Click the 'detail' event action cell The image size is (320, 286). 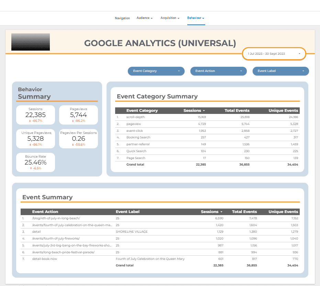click(36, 232)
